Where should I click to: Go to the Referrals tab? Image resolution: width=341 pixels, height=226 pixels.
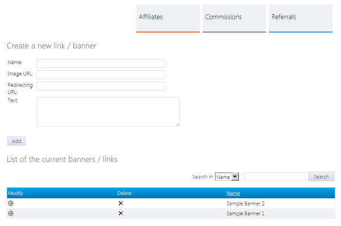pyautogui.click(x=301, y=19)
